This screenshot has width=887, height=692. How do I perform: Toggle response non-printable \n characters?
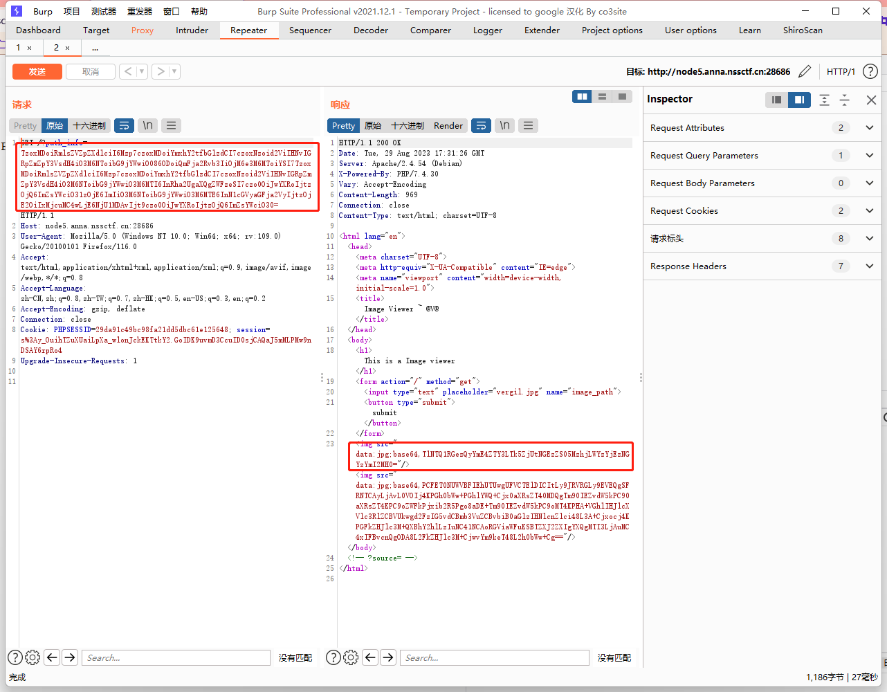coord(505,125)
